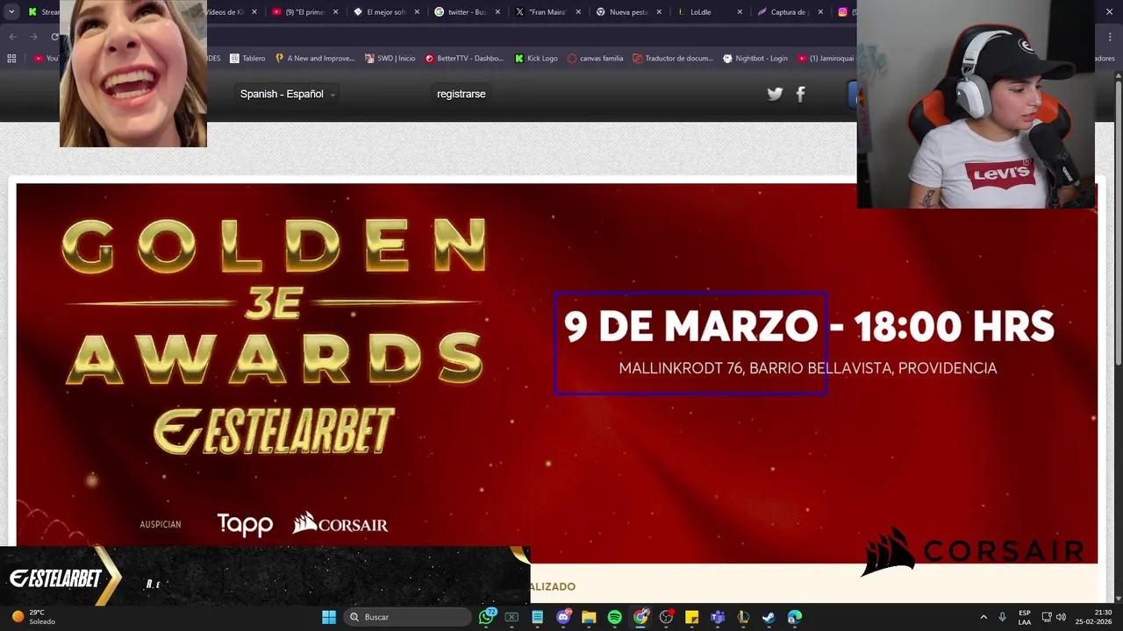1123x631 pixels.
Task: Switch to the 'twitter - Bus' Google tab
Action: (x=466, y=12)
